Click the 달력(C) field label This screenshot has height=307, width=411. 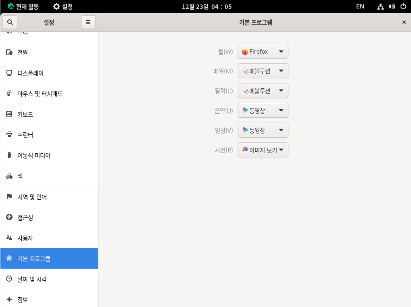click(x=224, y=91)
